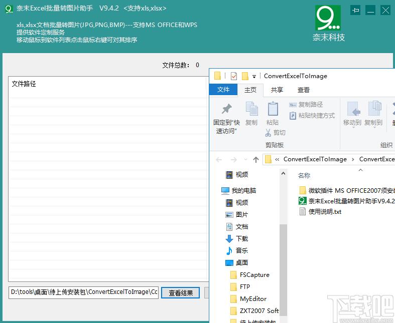Click the output path input field

tap(83, 292)
